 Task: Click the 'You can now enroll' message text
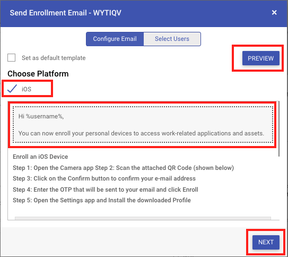click(x=141, y=133)
